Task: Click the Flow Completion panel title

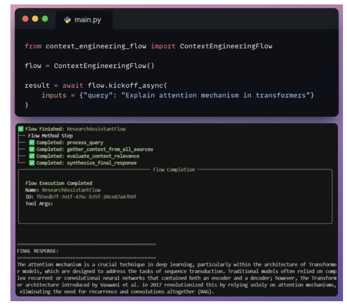Action: coord(174,170)
